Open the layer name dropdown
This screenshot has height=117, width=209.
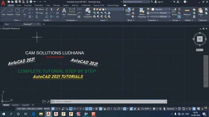(123, 9)
